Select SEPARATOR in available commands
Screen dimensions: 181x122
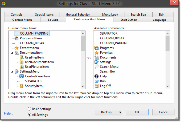(109, 33)
